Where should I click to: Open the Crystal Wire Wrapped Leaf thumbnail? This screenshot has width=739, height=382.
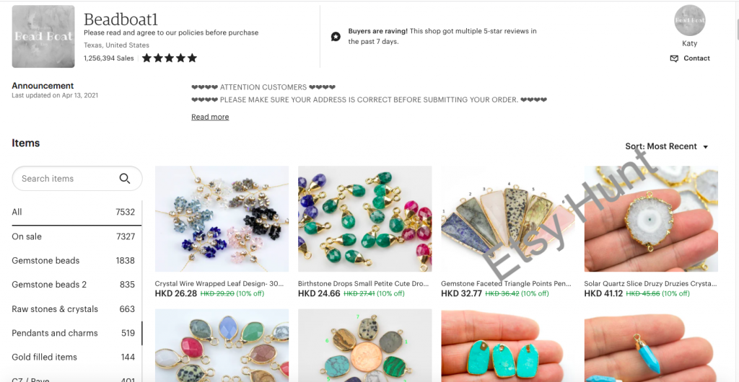pyautogui.click(x=222, y=219)
